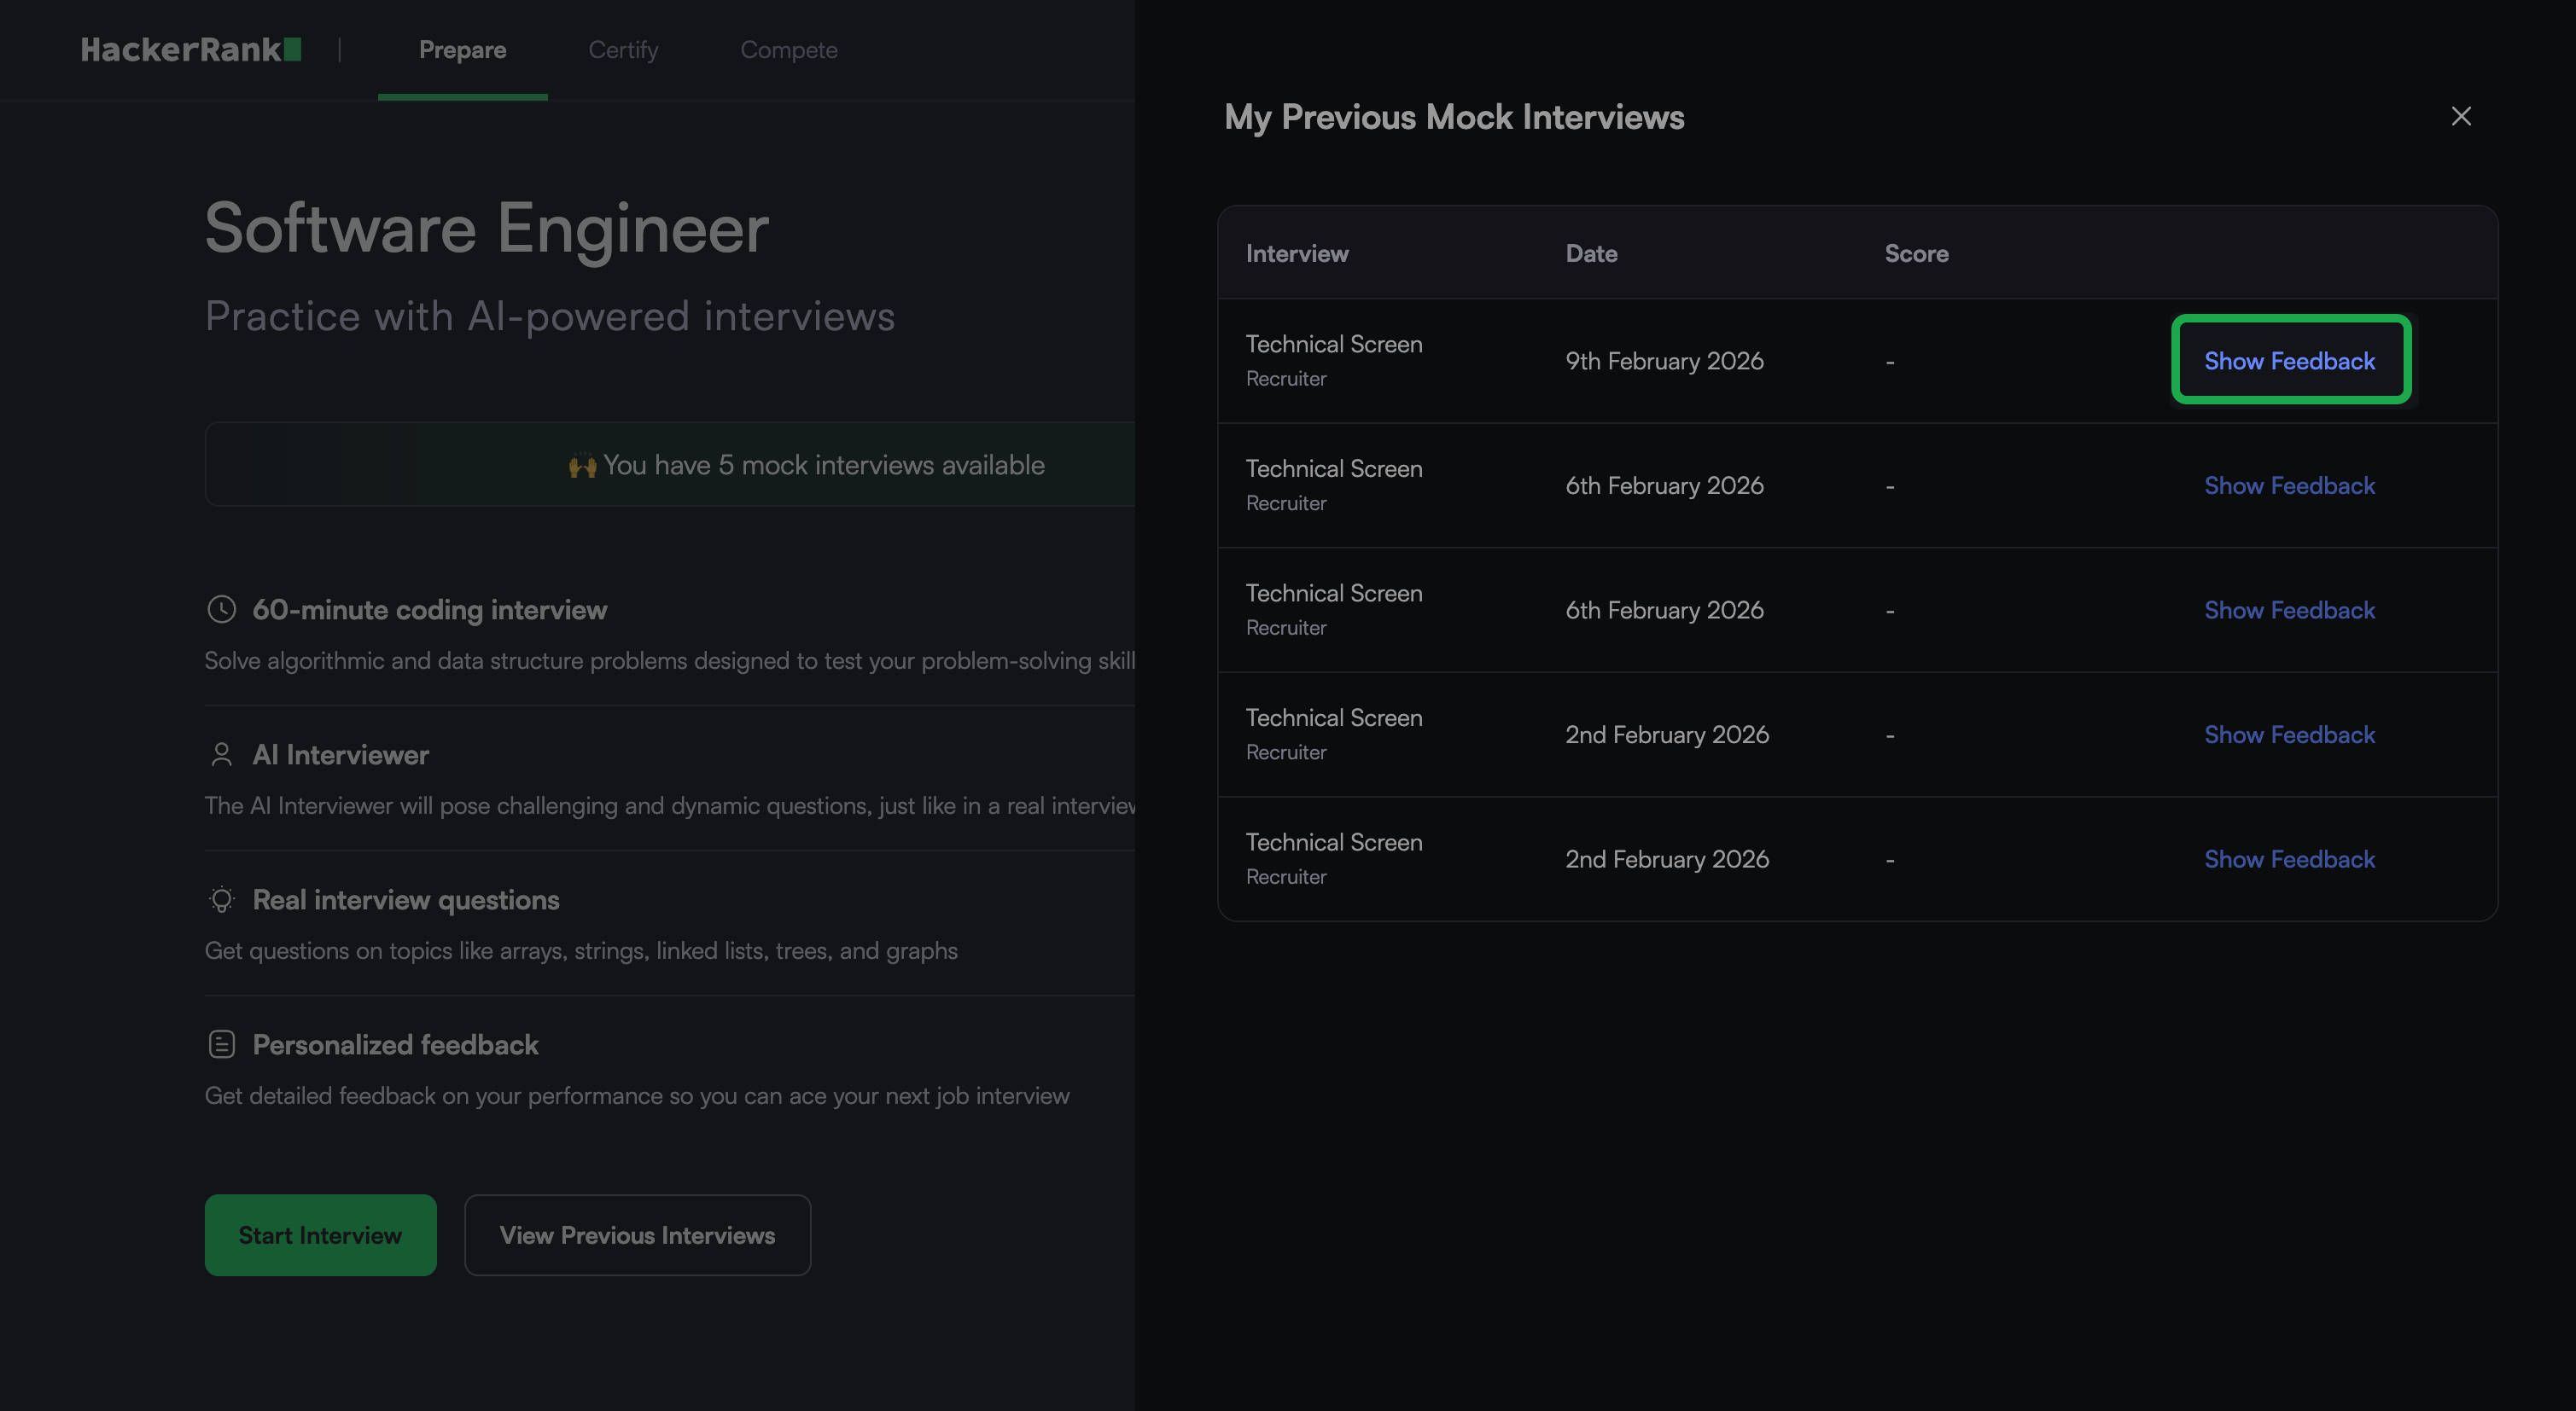
Task: Open the Prepare tab
Action: [462, 50]
